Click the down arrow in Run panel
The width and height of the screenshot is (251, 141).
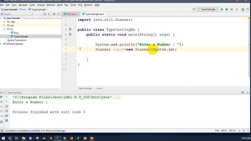[7, 101]
